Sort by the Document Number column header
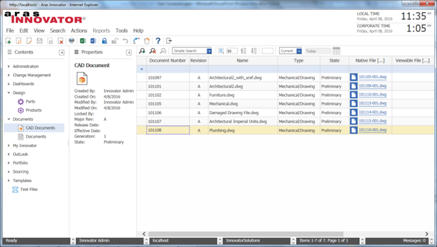The image size is (437, 247). pyautogui.click(x=168, y=60)
